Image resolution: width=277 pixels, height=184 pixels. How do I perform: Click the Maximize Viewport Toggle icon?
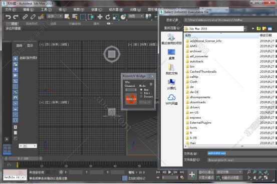click(x=266, y=178)
